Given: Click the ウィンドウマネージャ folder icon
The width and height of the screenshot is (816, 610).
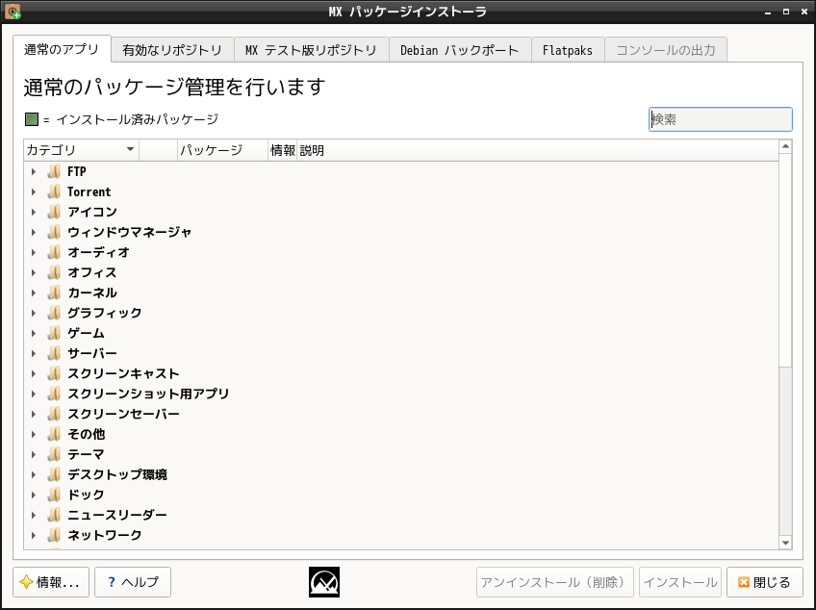Looking at the screenshot, I should [x=54, y=232].
